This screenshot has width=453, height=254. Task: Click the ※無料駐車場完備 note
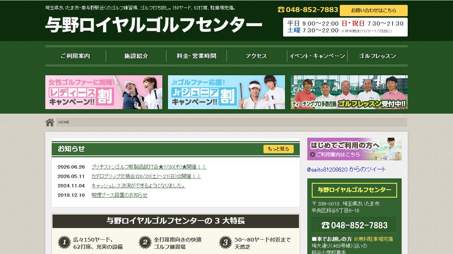point(373,239)
